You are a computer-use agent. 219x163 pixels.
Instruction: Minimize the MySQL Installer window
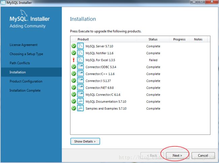coord(194,2)
